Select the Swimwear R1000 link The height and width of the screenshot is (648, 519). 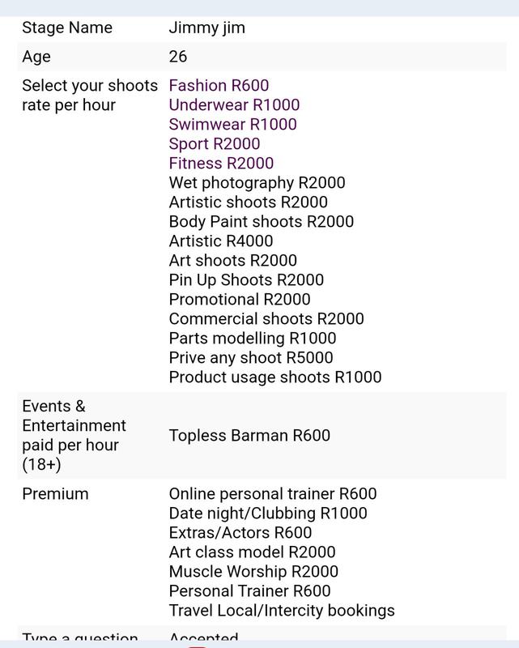tap(232, 125)
